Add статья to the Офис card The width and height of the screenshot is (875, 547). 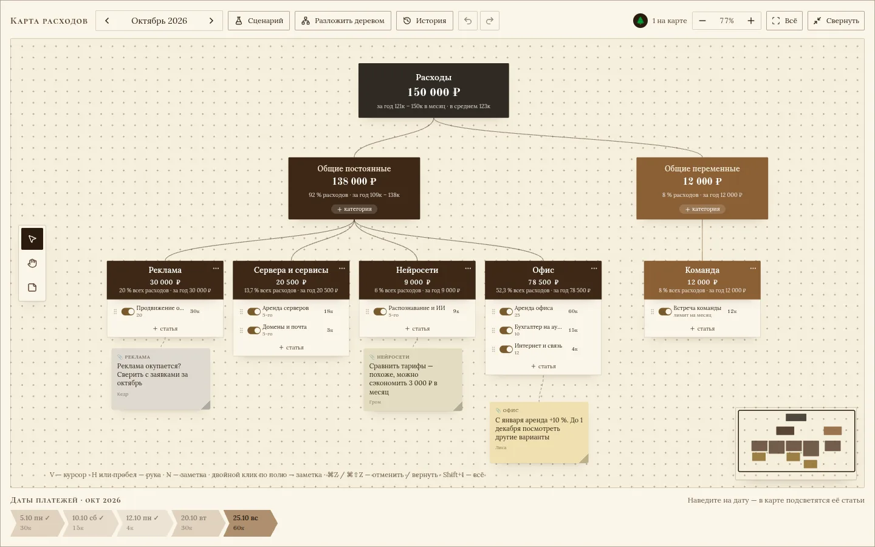coord(543,366)
